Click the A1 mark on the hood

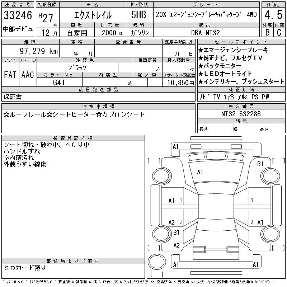click(x=200, y=172)
